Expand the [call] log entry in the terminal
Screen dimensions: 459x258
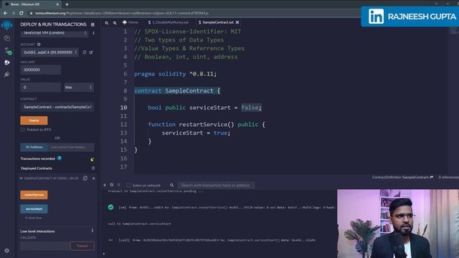point(217,240)
